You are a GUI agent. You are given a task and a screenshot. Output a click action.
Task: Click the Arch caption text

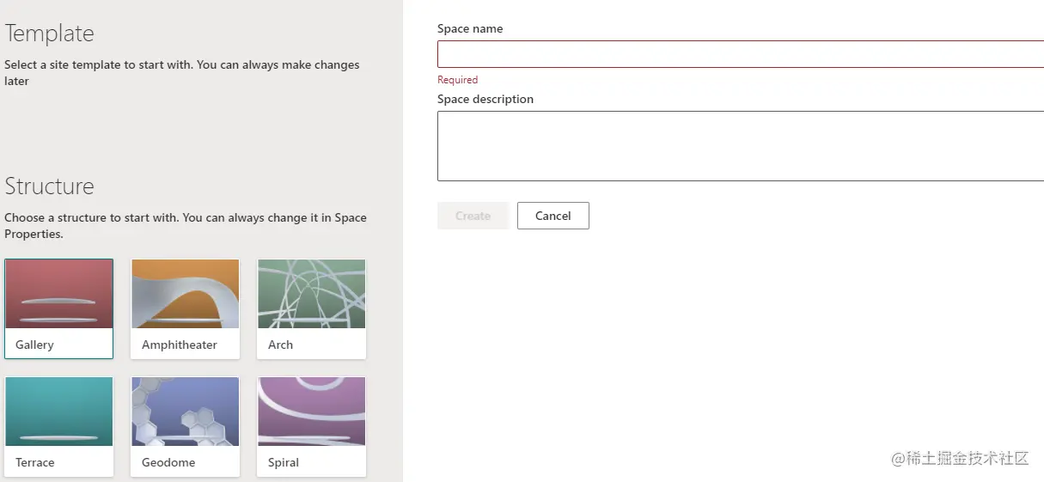coord(280,345)
